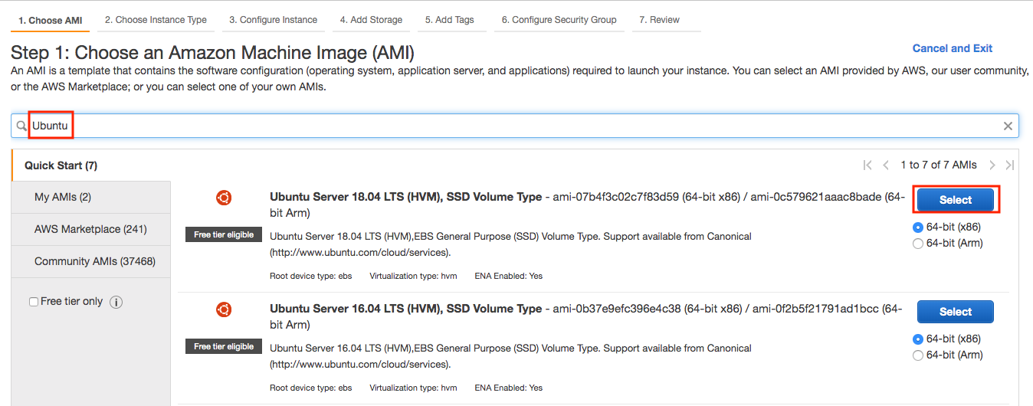The height and width of the screenshot is (406, 1033).
Task: Show Community AMIs (37468) list
Action: [x=94, y=261]
